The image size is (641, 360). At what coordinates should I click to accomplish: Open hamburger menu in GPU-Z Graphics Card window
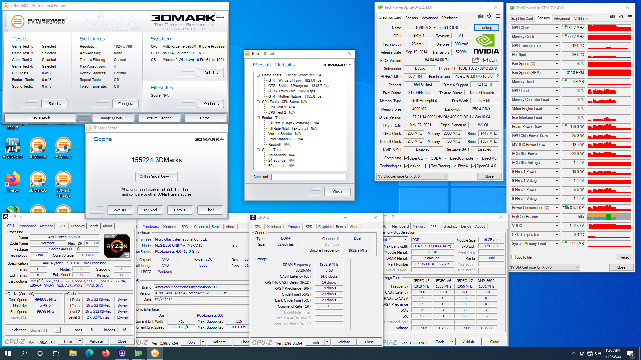[498, 16]
